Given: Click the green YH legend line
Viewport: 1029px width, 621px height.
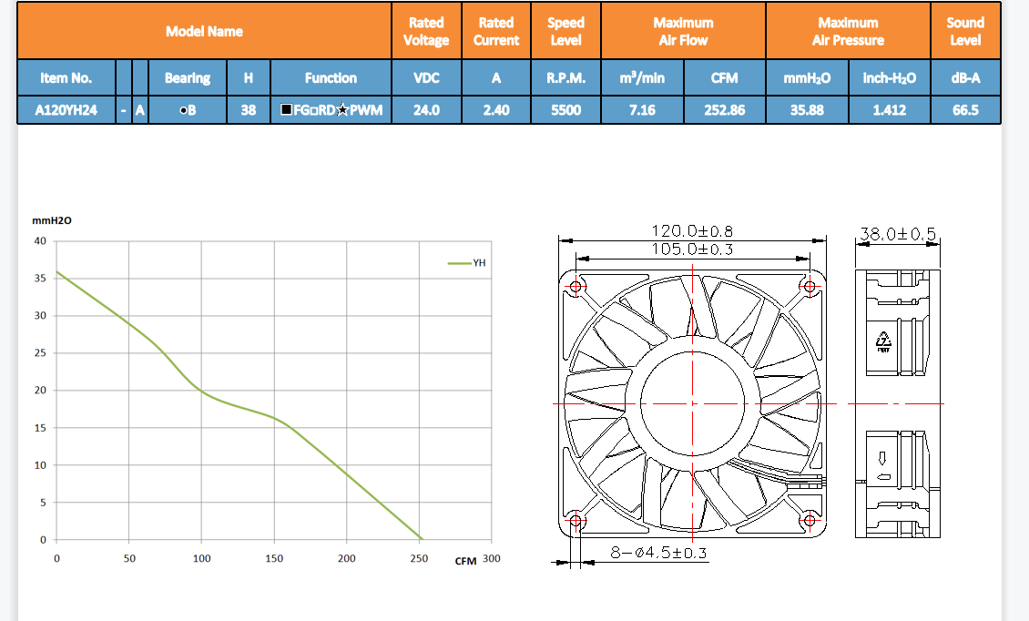Looking at the screenshot, I should click(458, 264).
